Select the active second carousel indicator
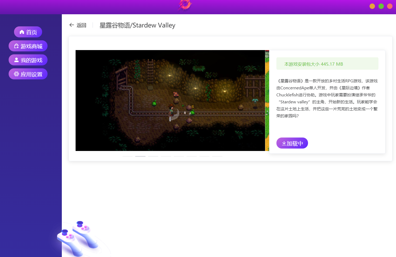Image resolution: width=396 pixels, height=257 pixels. [x=140, y=156]
